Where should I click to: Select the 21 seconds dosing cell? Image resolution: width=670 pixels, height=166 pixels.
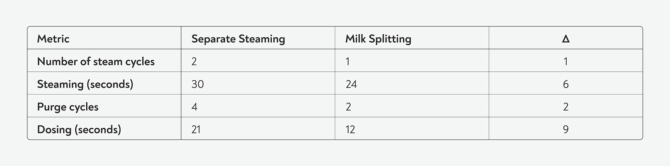coord(196,130)
